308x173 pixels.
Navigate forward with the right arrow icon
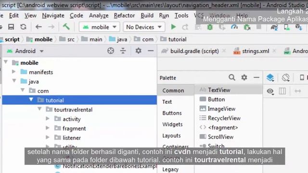pos(51,27)
